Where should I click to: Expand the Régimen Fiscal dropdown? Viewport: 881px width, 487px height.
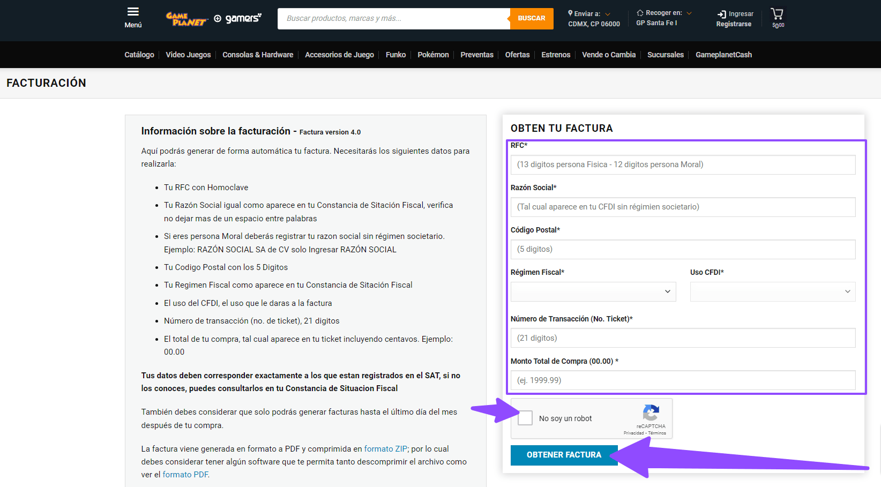(593, 292)
